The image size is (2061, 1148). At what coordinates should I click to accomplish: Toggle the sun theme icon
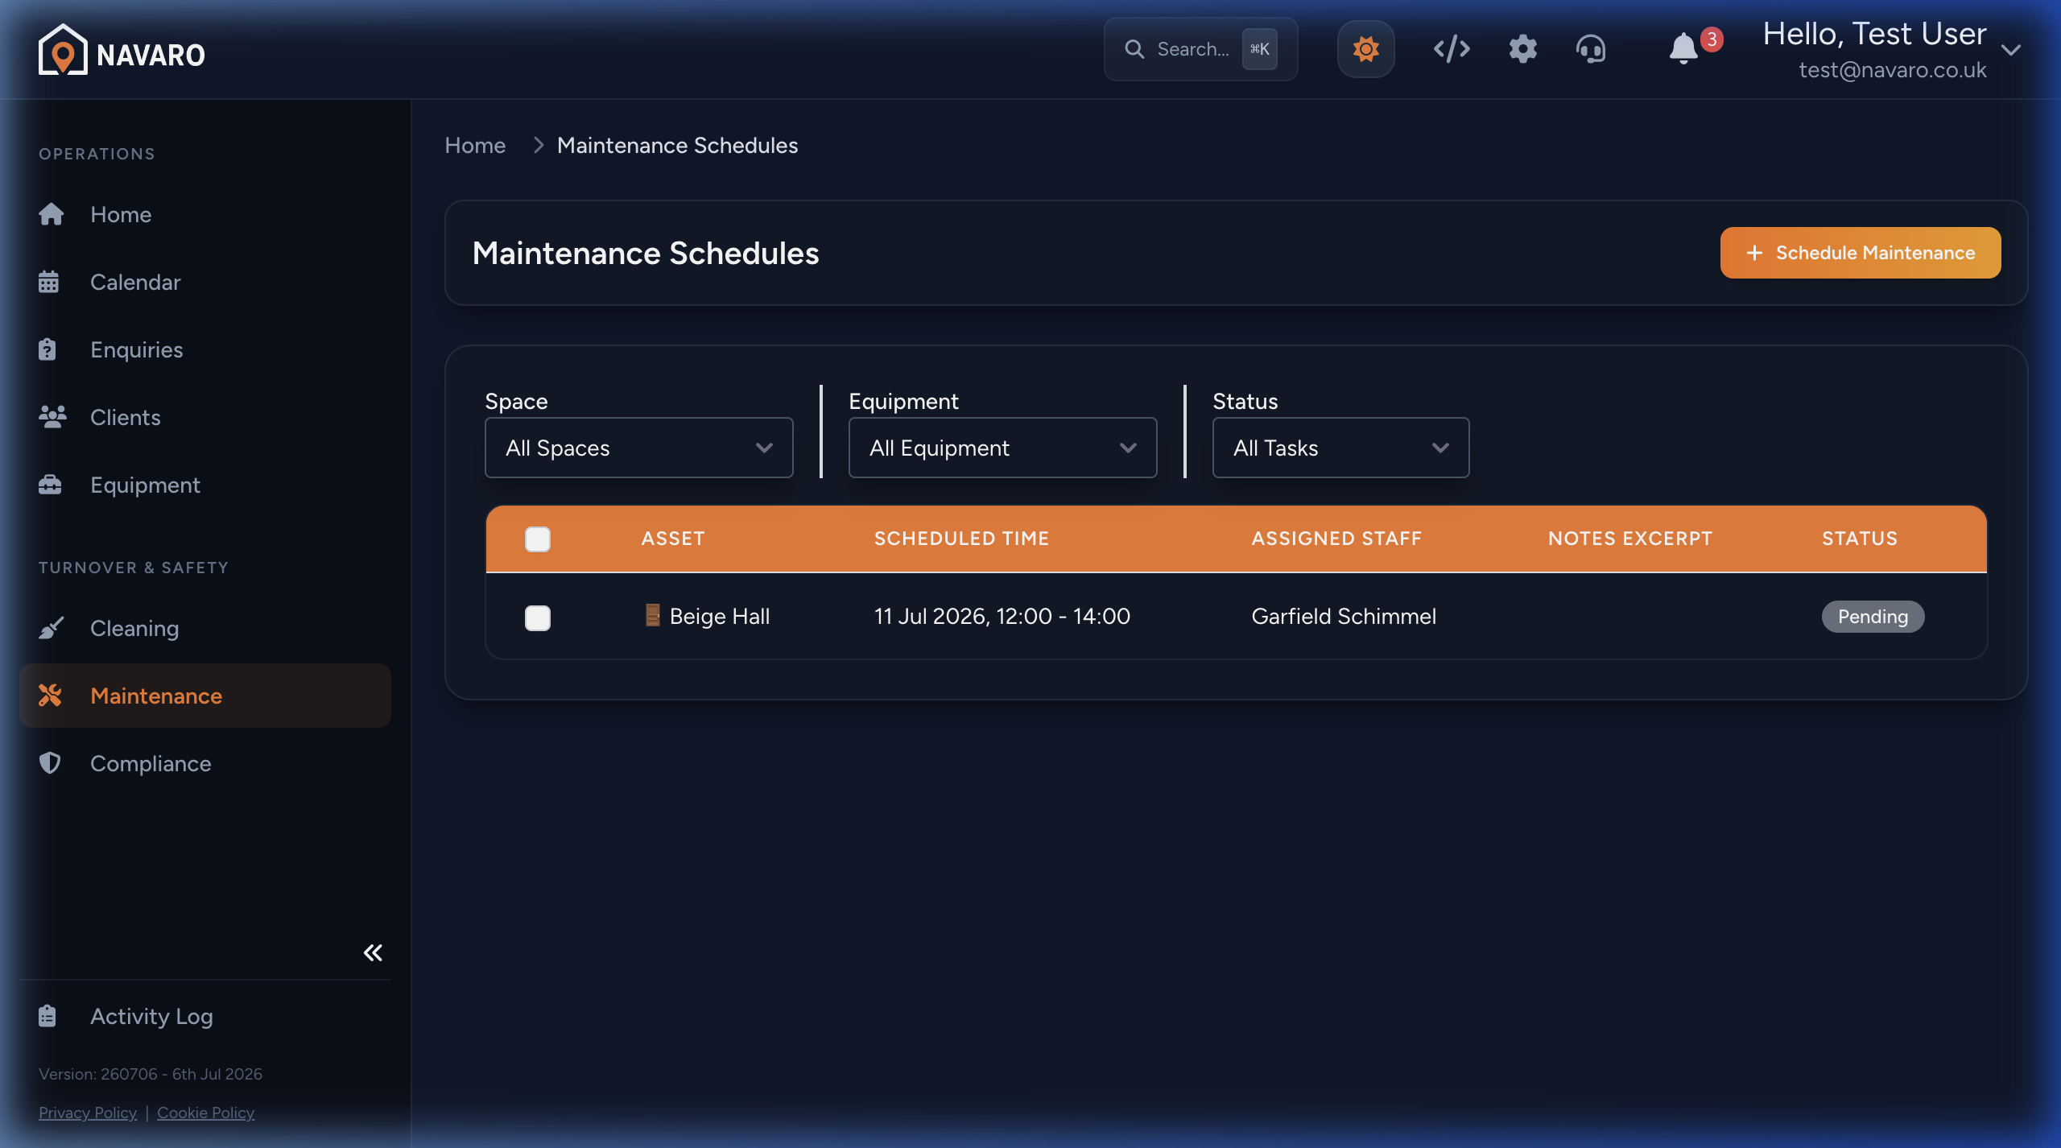tap(1366, 49)
